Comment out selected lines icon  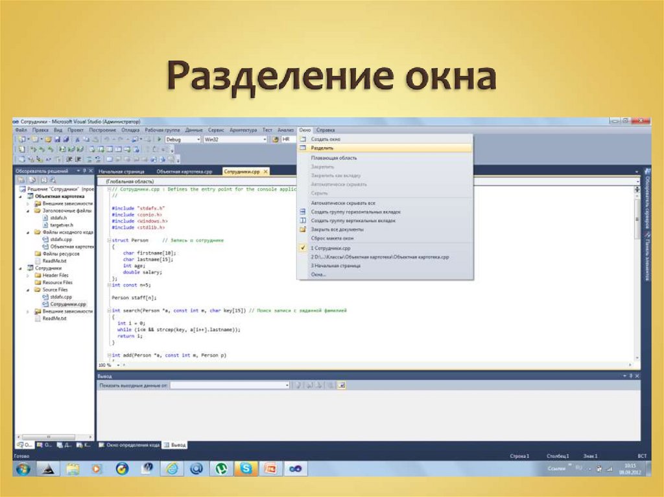pyautogui.click(x=89, y=159)
